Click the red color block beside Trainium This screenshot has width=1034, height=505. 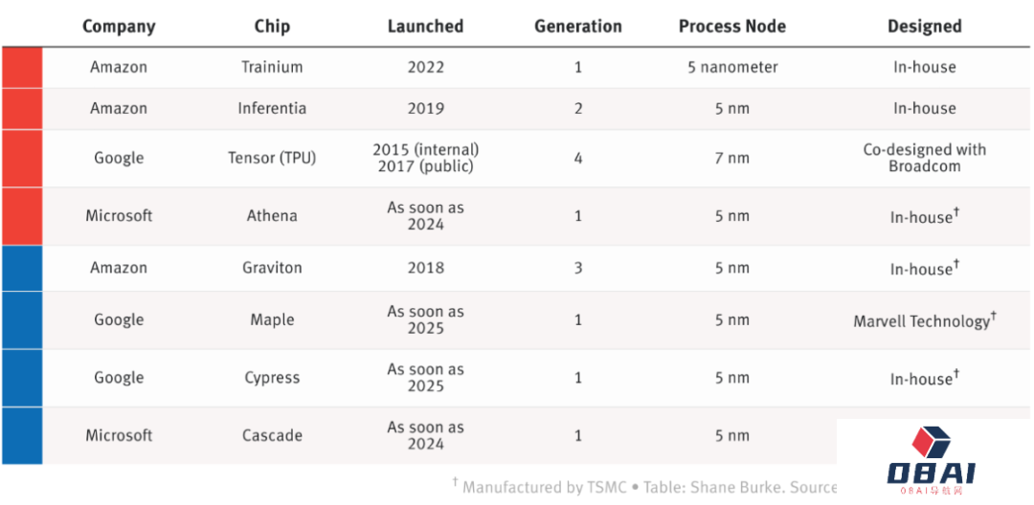(21, 68)
